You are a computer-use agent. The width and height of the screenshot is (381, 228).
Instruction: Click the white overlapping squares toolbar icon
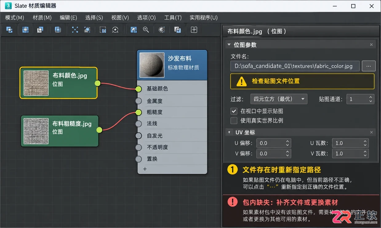click(x=40, y=30)
